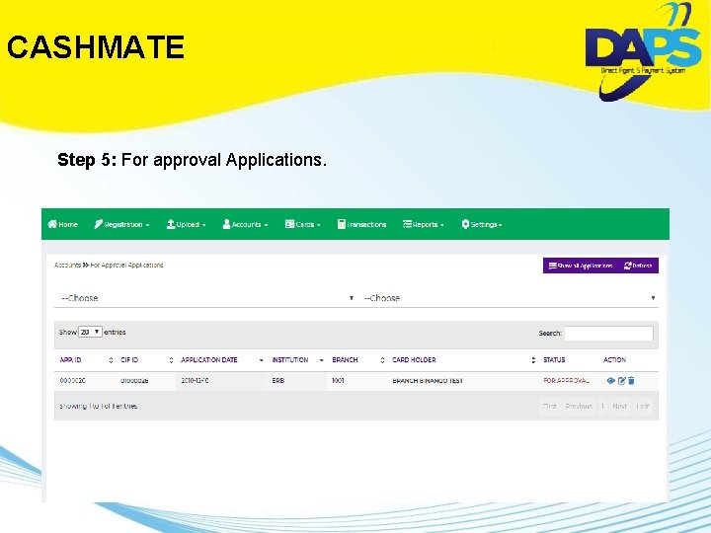711x533 pixels.
Task: Expand the Cards menu
Action: [x=303, y=224]
